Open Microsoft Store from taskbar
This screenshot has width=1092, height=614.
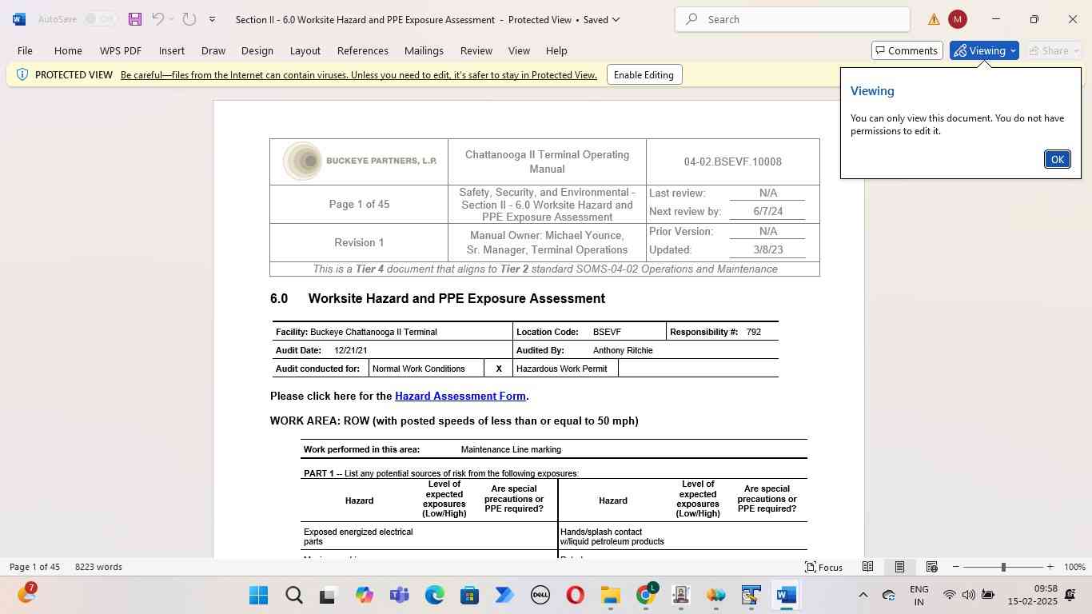pyautogui.click(x=469, y=596)
